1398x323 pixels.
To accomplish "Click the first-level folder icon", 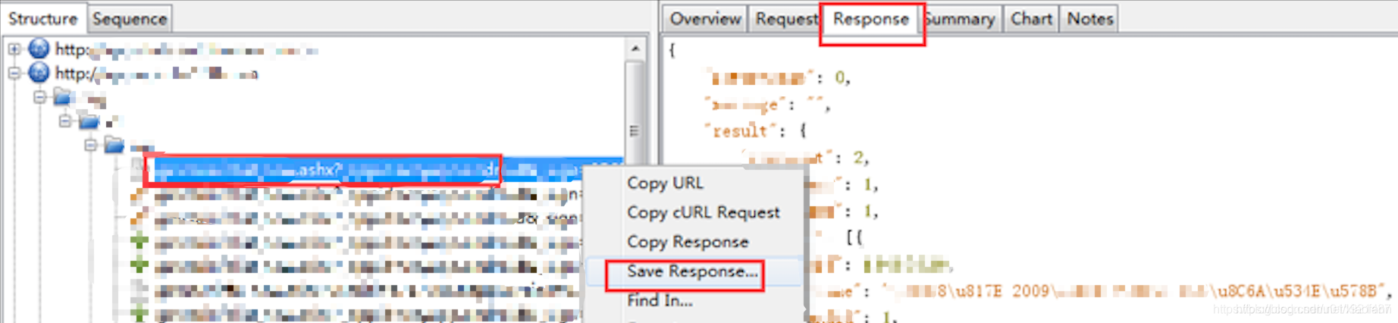I will 63,97.
